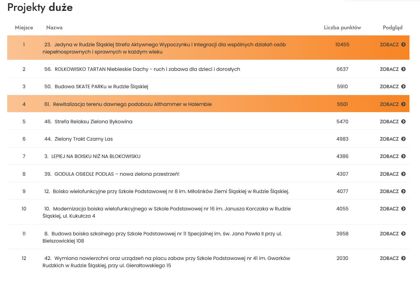Click the Projekty duże heading
420x282 pixels.
click(40, 8)
